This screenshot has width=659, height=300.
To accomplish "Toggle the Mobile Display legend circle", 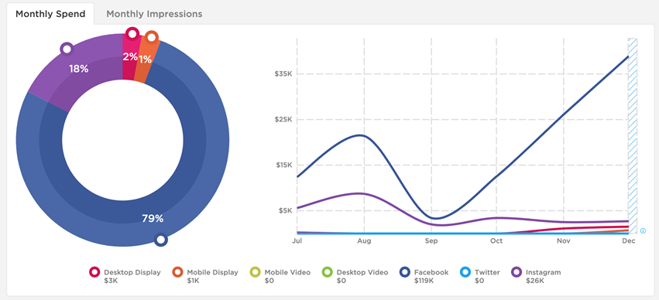I will click(178, 272).
